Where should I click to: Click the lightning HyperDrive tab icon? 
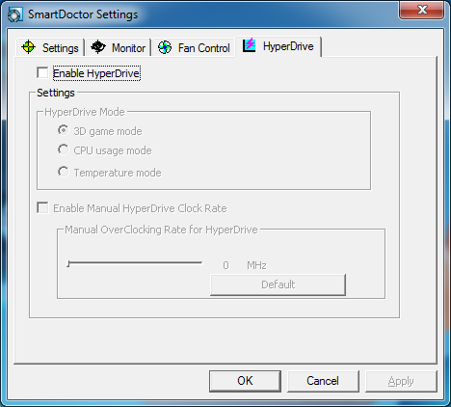(250, 44)
